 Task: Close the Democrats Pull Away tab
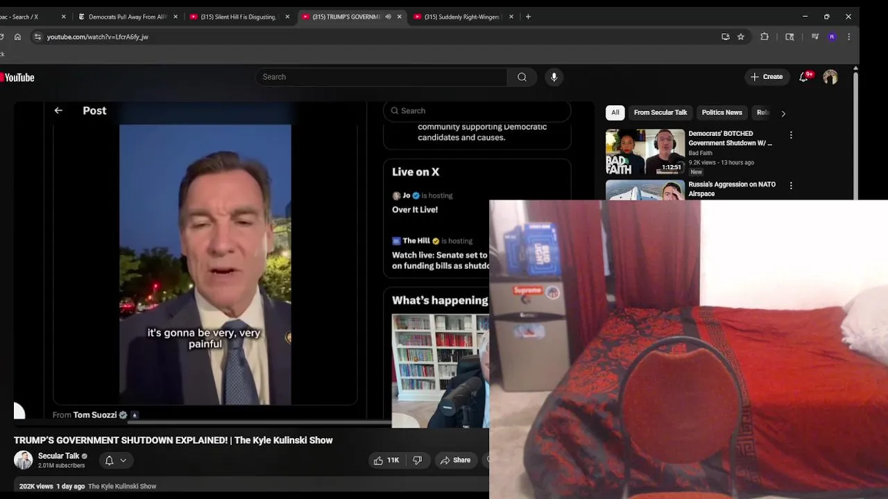click(175, 17)
